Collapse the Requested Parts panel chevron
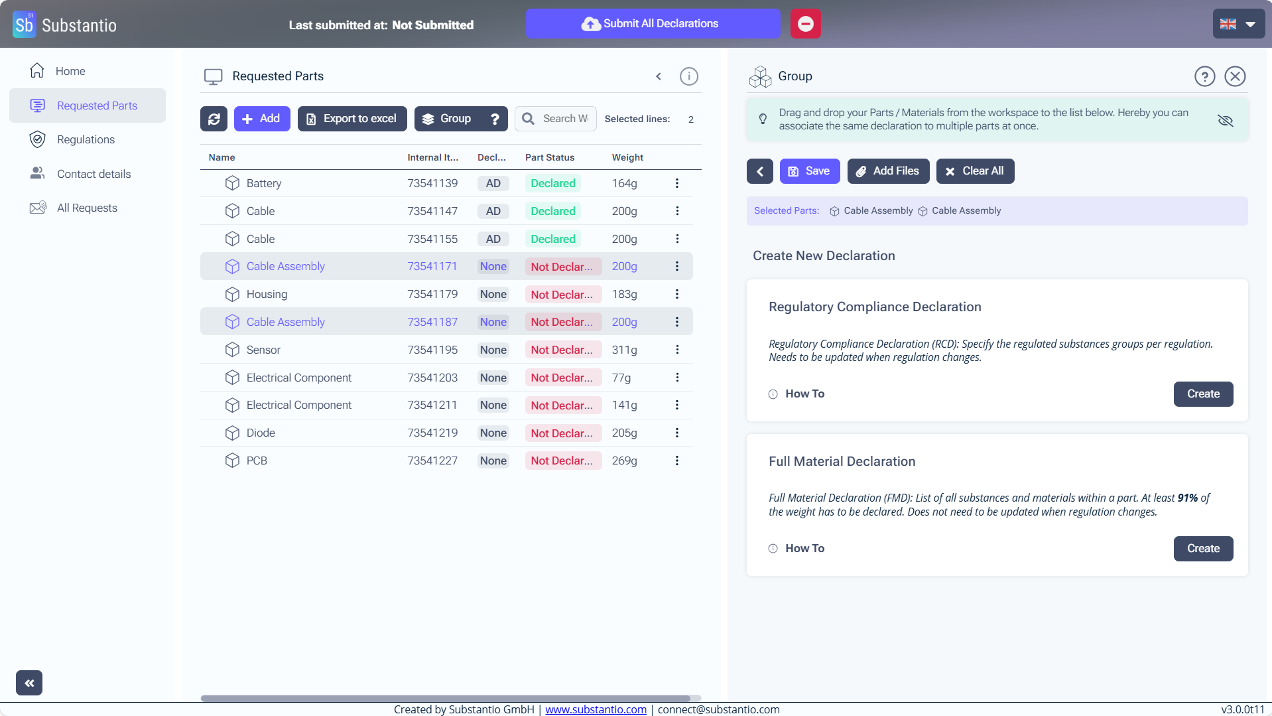This screenshot has height=716, width=1272. point(659,76)
